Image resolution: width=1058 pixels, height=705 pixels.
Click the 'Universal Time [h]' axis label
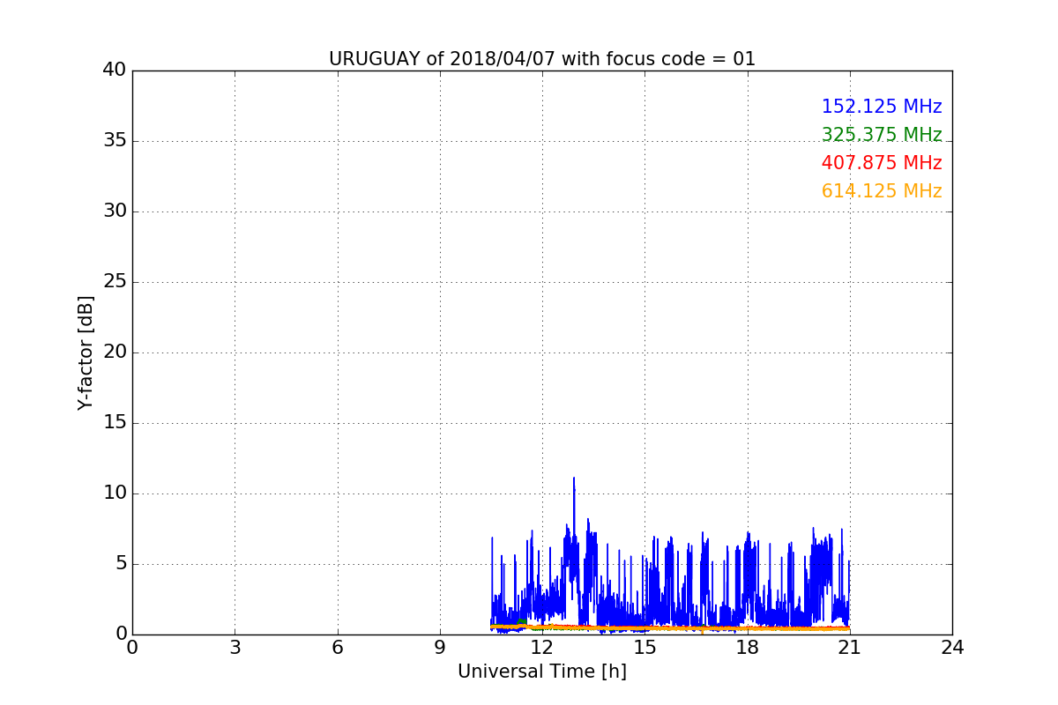[542, 672]
